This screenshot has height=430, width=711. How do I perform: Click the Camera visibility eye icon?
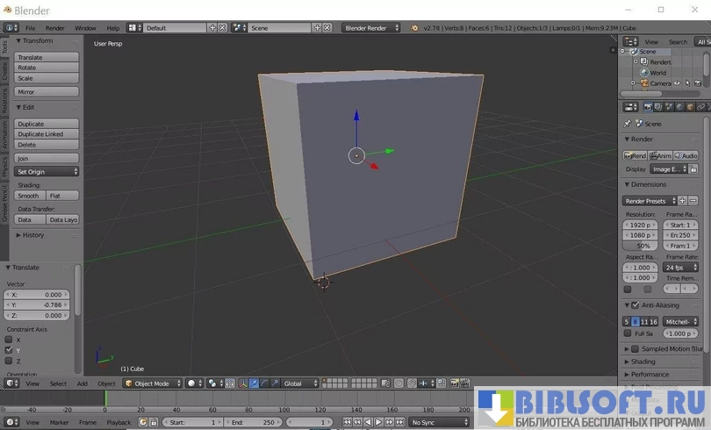pyautogui.click(x=677, y=83)
